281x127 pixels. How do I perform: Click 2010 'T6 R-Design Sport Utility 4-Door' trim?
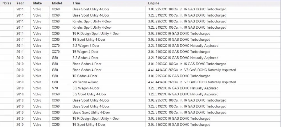tap(108, 119)
